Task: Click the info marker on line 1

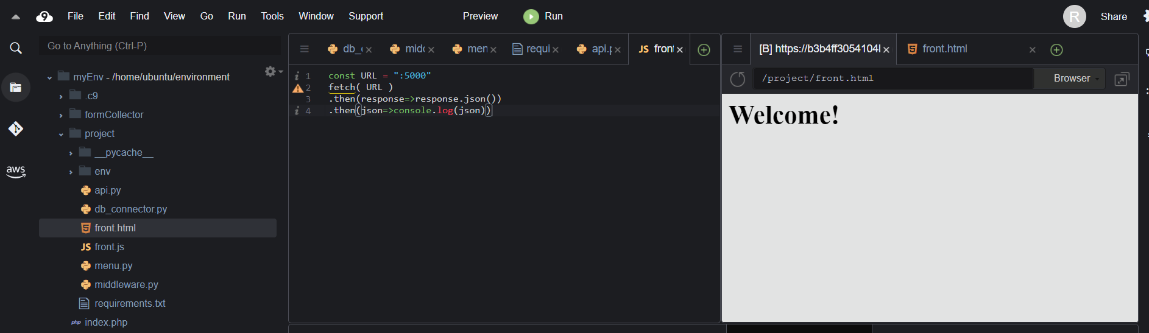Action: pyautogui.click(x=297, y=76)
